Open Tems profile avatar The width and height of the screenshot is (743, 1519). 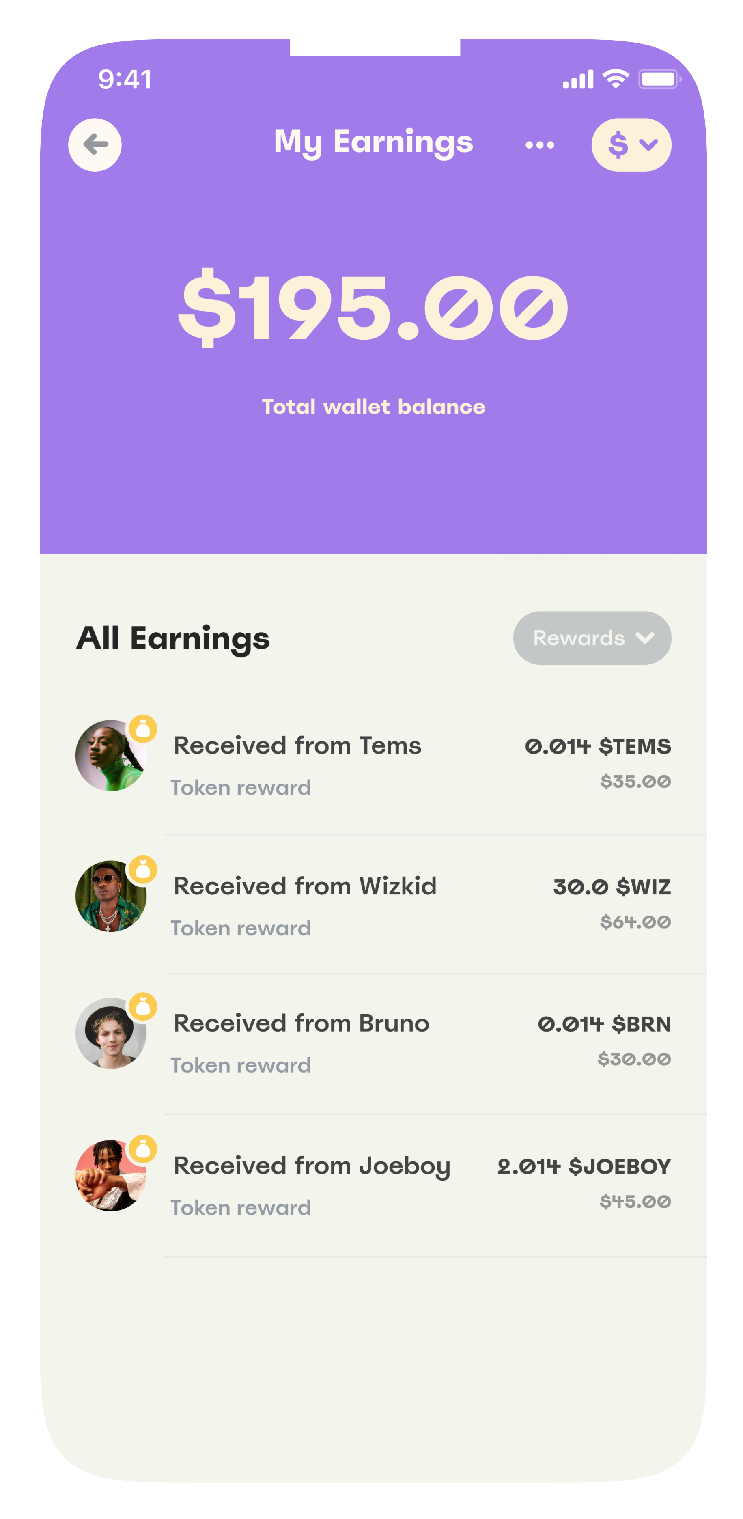[110, 756]
